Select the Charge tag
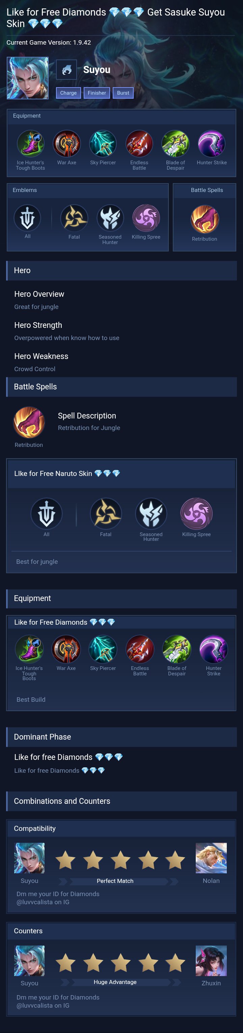Screen dimensions: 243x1033 [x=69, y=93]
